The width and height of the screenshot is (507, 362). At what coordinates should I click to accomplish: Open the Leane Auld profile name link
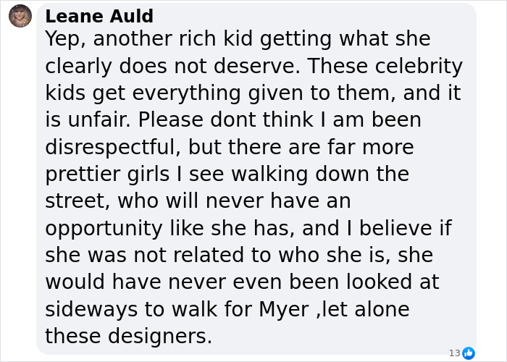click(x=99, y=16)
